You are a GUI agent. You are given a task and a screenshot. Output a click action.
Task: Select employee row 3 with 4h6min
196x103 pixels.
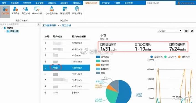[67, 55]
